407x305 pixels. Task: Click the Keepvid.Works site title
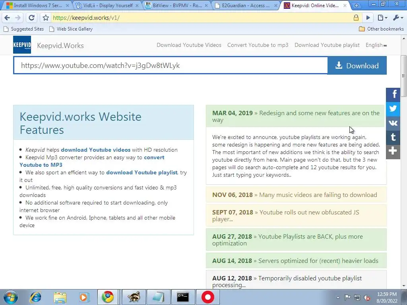[60, 46]
